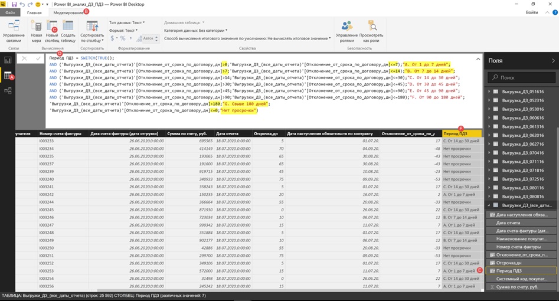The height and width of the screenshot is (301, 559).
Task: Switch to Report view in left sidebar
Action: point(8,60)
